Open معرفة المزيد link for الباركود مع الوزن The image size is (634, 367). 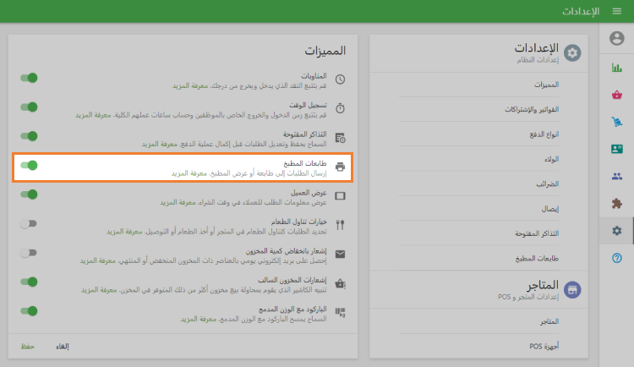coord(199,319)
